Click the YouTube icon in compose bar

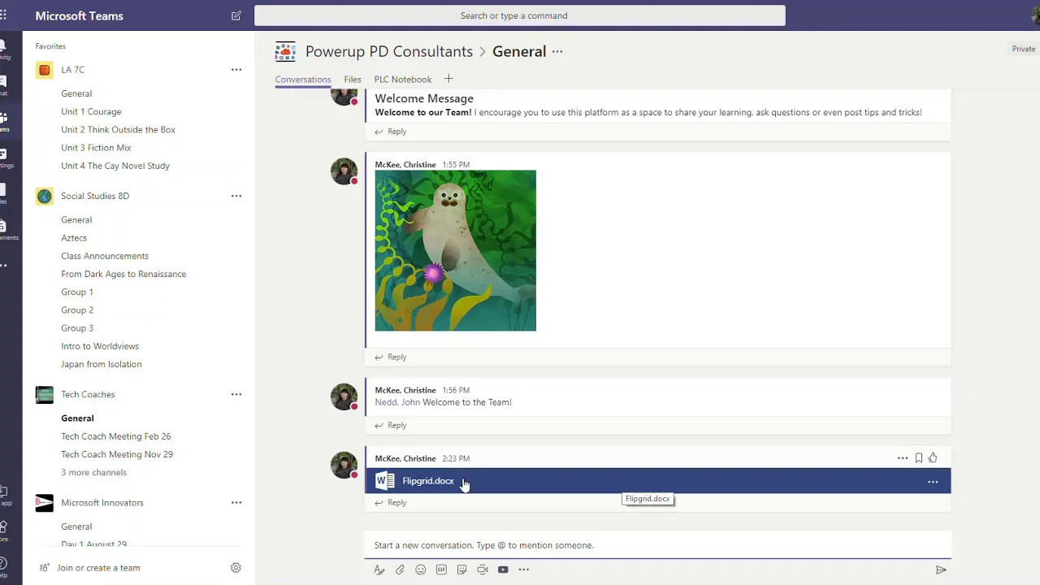pos(503,570)
